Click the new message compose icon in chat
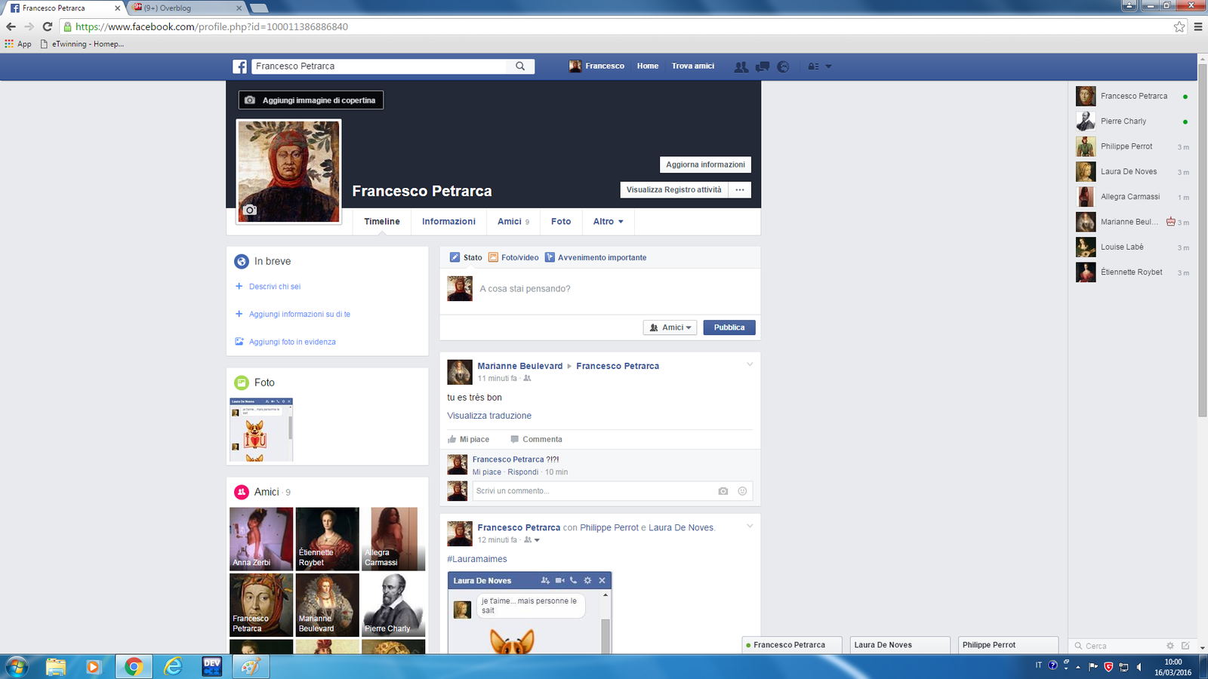Viewport: 1208px width, 679px height. click(x=1185, y=646)
